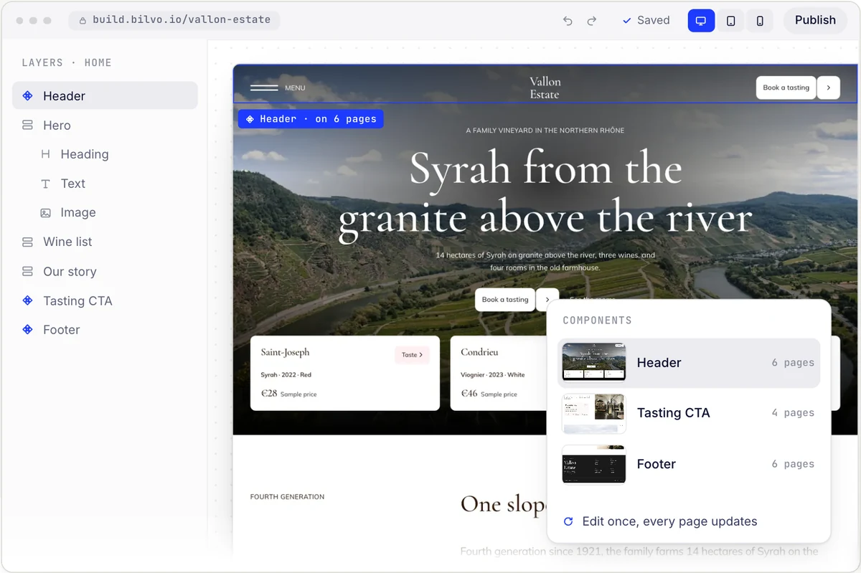Click the LAYERS · HOME panel title
Viewport: 861px width, 573px height.
pyautogui.click(x=67, y=62)
